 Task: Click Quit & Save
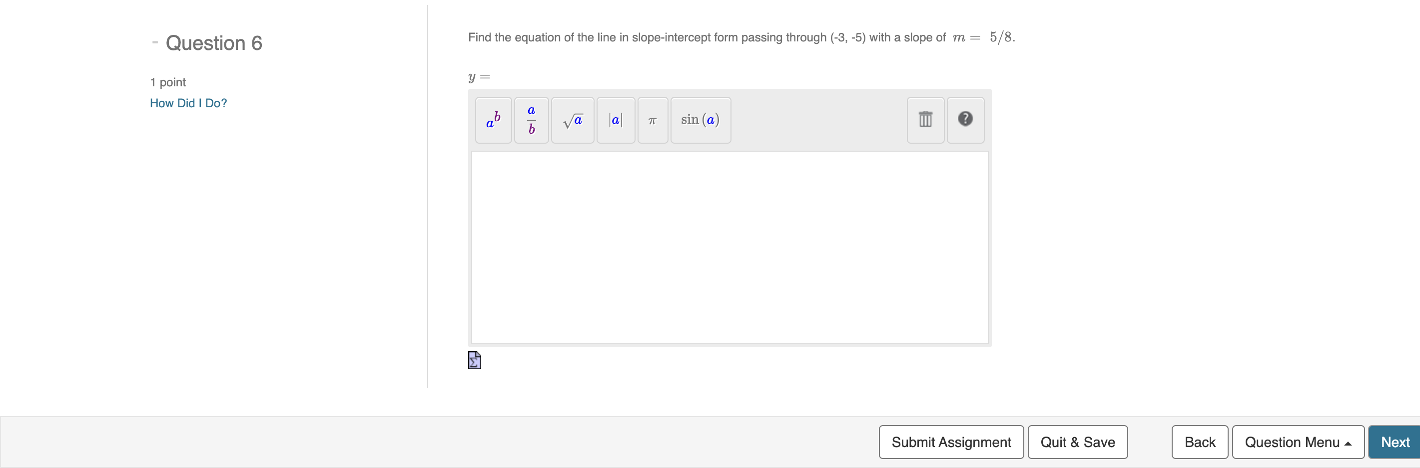click(1077, 442)
